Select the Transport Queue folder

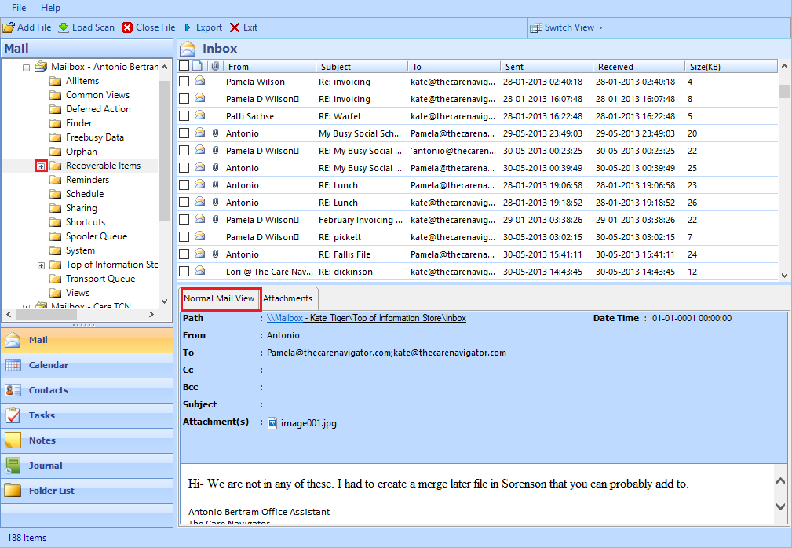pos(100,279)
